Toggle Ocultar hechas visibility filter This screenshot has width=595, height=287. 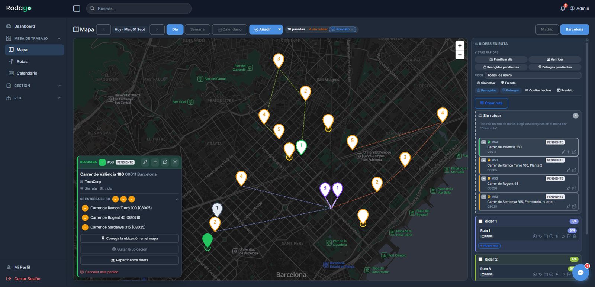pos(538,90)
